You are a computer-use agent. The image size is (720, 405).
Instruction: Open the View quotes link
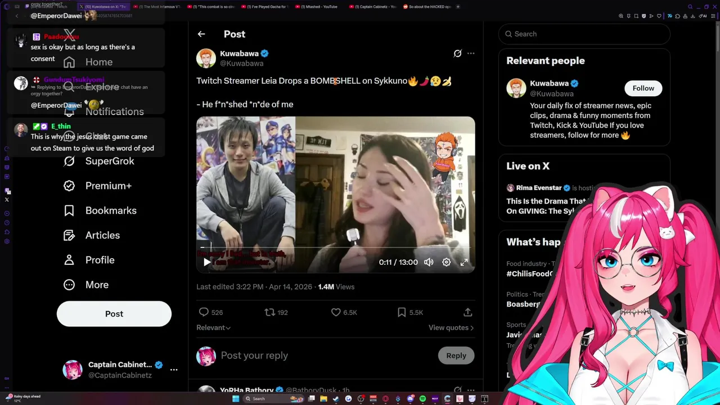451,327
